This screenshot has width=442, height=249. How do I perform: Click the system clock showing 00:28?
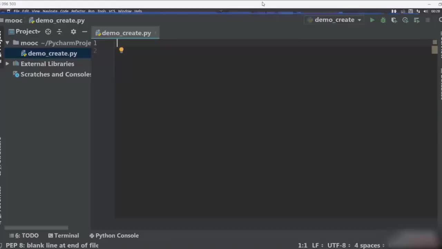(435, 11)
